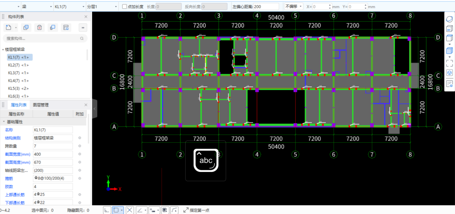The image size is (455, 214).
Task: Select KL6(3) <1> in component list
Action: pyautogui.click(x=18, y=96)
